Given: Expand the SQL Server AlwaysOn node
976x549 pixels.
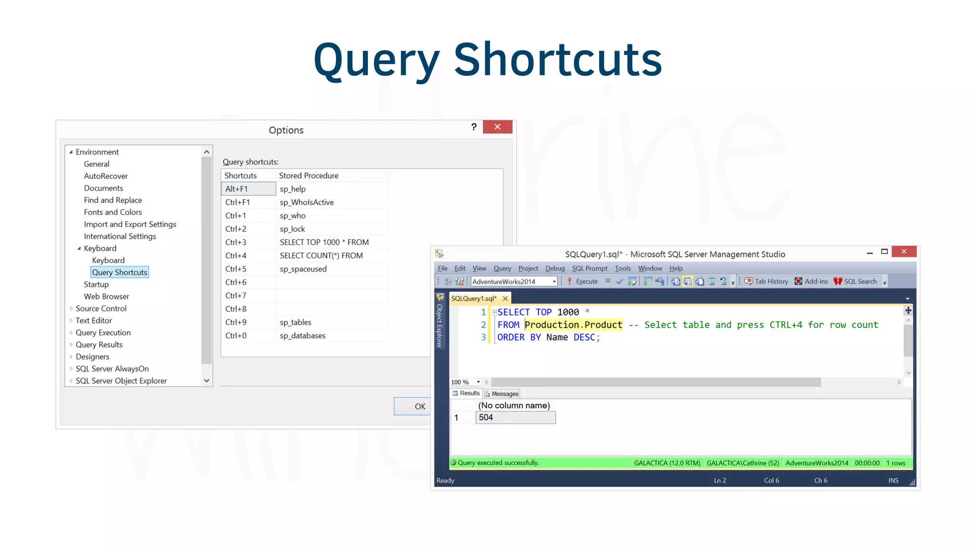Looking at the screenshot, I should 71,369.
